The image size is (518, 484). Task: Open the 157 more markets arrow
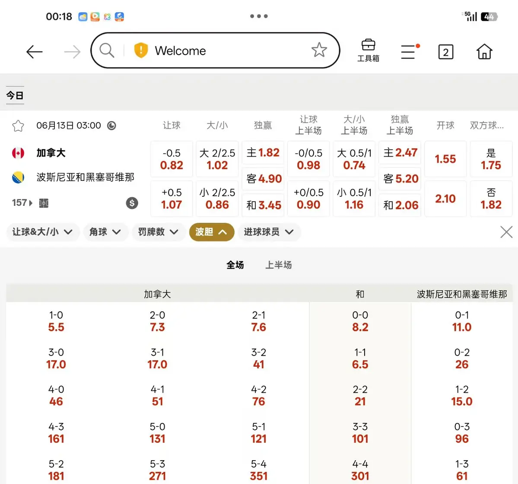[x=22, y=203]
